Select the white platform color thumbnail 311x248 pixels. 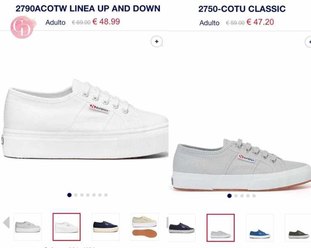pyautogui.click(x=67, y=227)
